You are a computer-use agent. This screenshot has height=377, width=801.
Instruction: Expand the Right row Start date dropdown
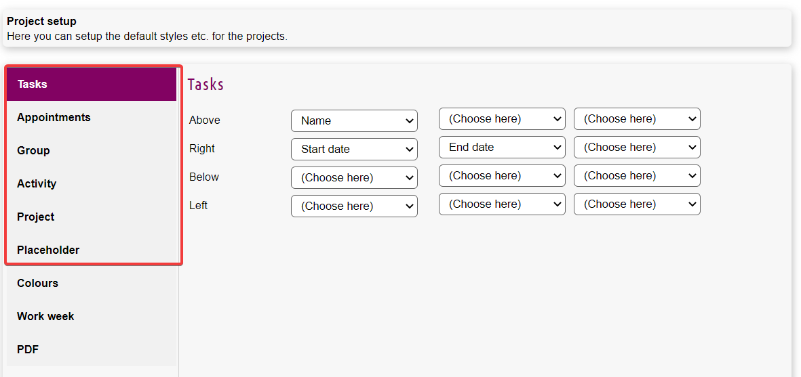[354, 150]
